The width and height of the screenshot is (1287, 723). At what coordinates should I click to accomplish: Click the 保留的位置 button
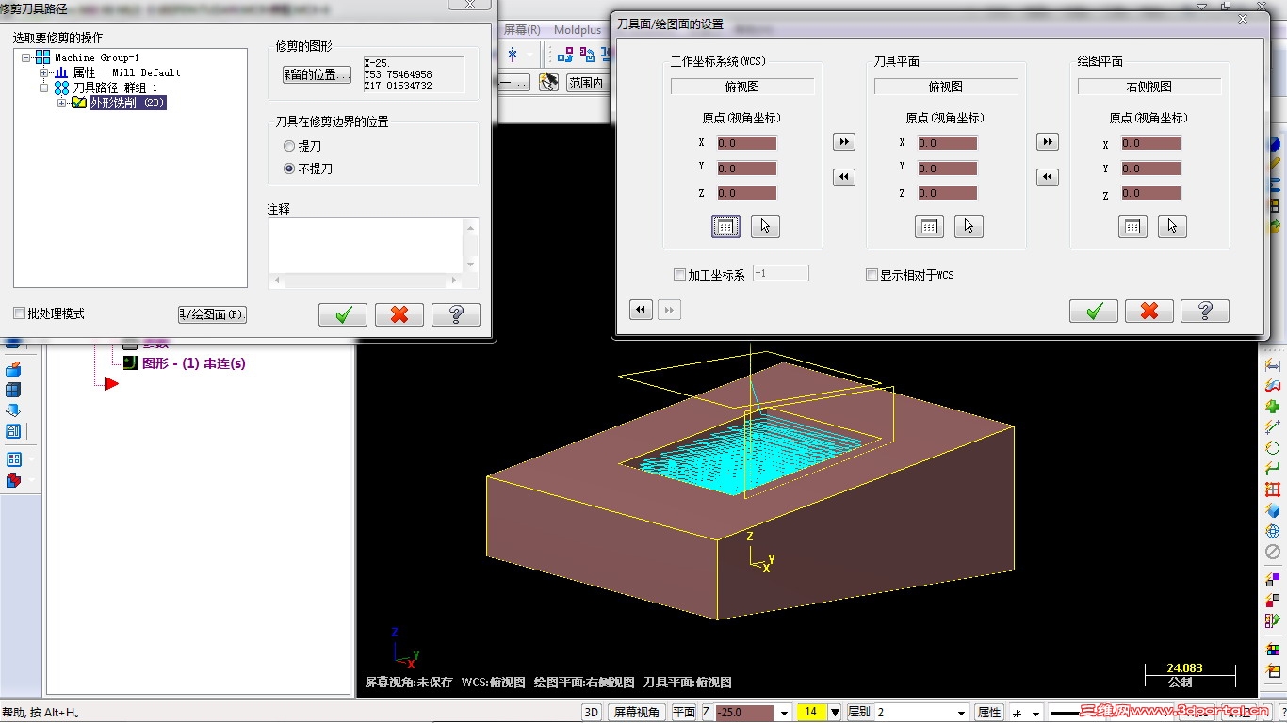coord(317,74)
